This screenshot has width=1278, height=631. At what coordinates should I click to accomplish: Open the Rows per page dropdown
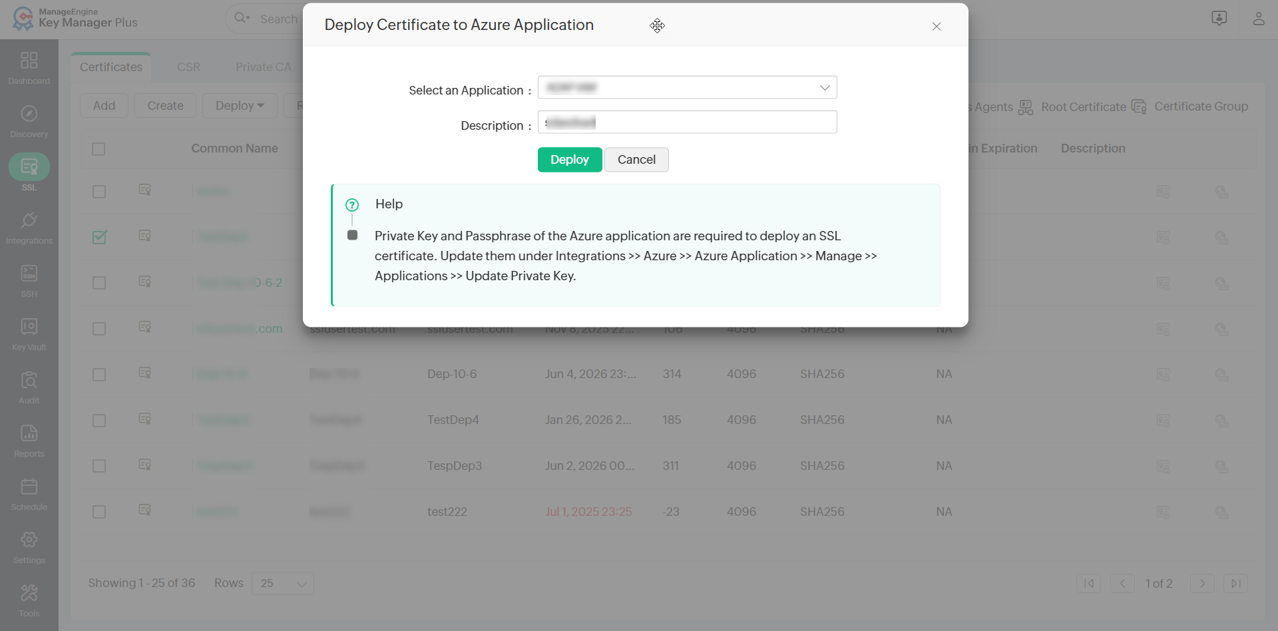(x=282, y=583)
